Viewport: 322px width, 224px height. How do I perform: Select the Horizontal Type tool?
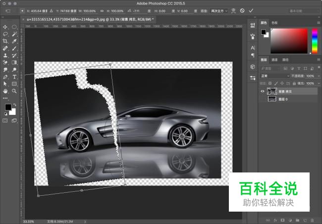point(14,77)
